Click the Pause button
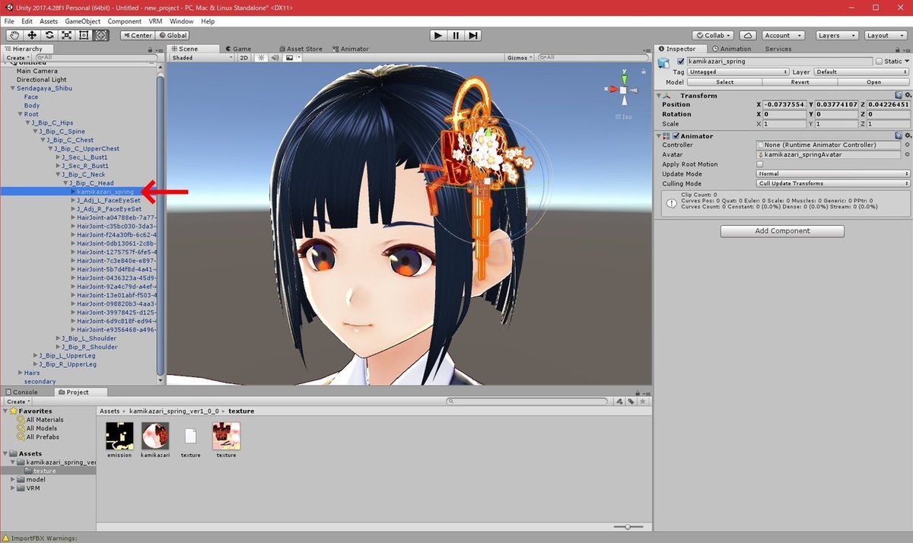The image size is (913, 543). 455,35
